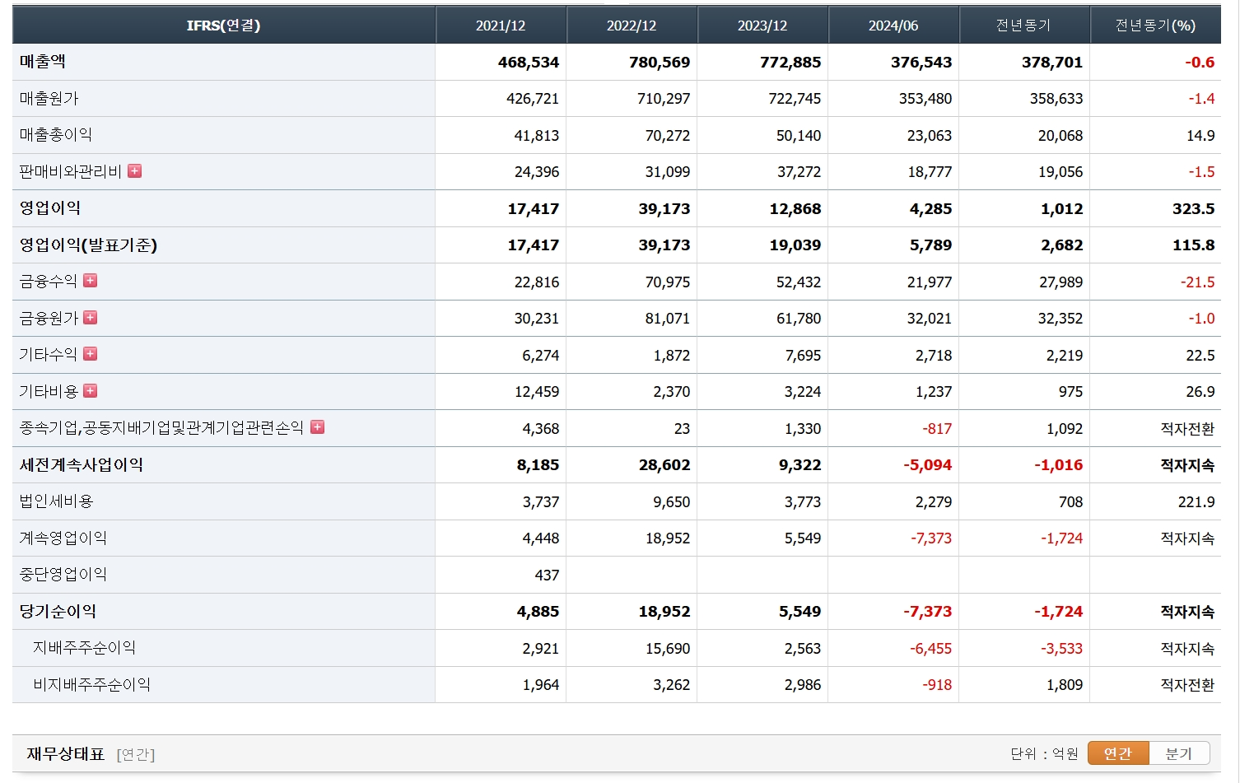Click 19,039 in the 영업이익(발표기준) row
Screen dimensions: 1240x783
[x=795, y=245]
